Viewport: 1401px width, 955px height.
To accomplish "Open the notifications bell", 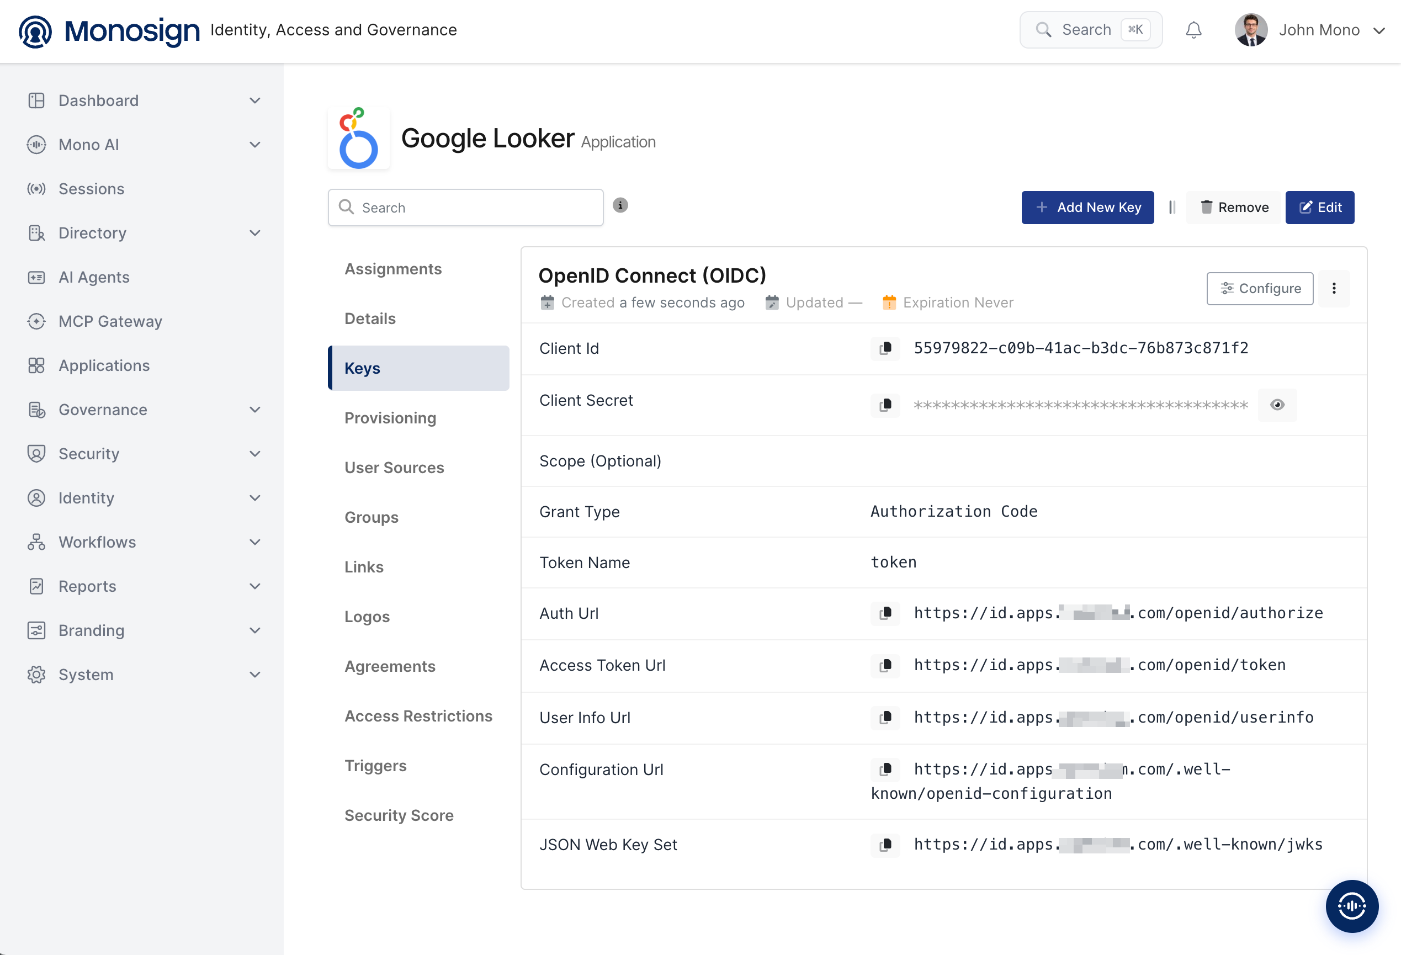I will click(1193, 30).
